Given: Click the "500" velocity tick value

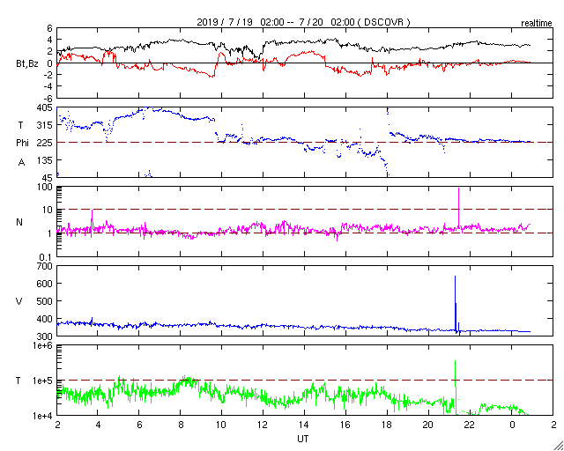Looking at the screenshot, I should [x=47, y=301].
